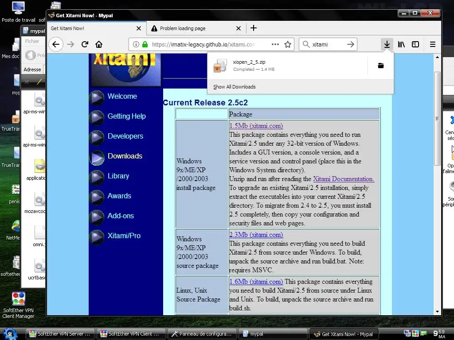Screen dimensions: 454x340
Task: Click the Windows Start button
Action: (x=11, y=334)
